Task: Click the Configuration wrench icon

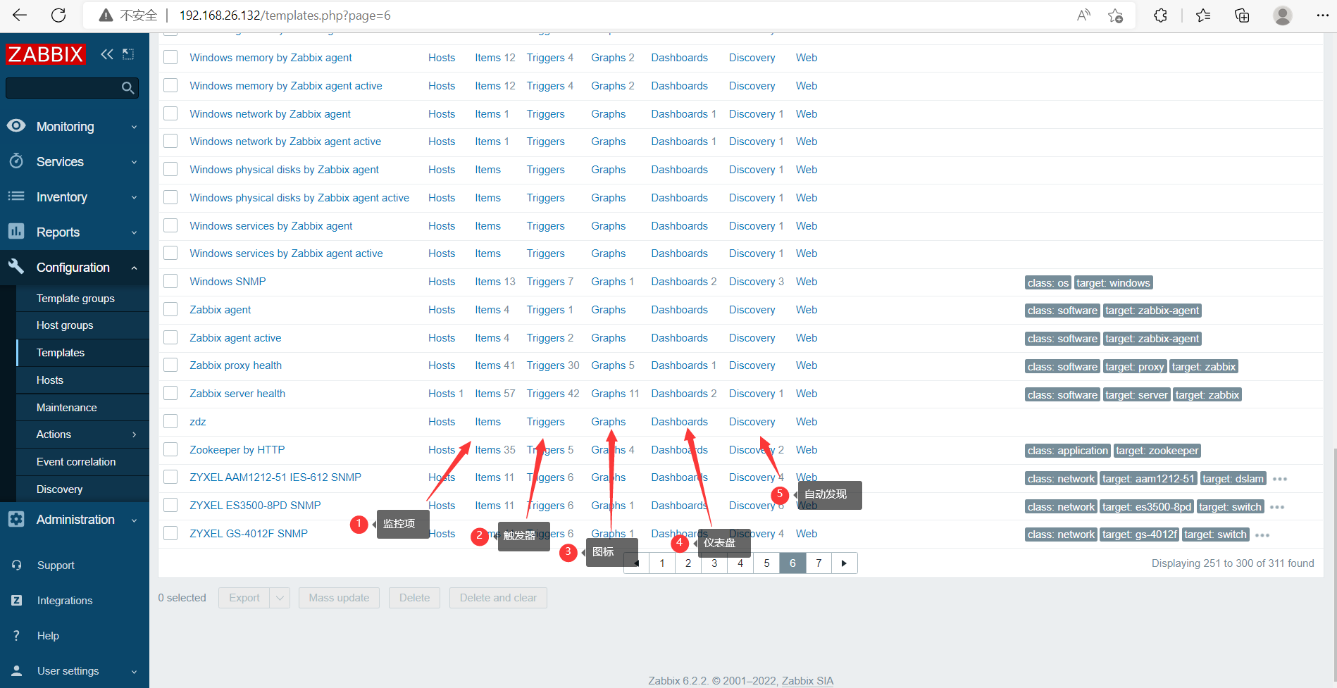Action: (x=16, y=267)
